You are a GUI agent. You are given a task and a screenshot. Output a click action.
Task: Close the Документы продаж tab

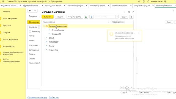pos(153,5)
